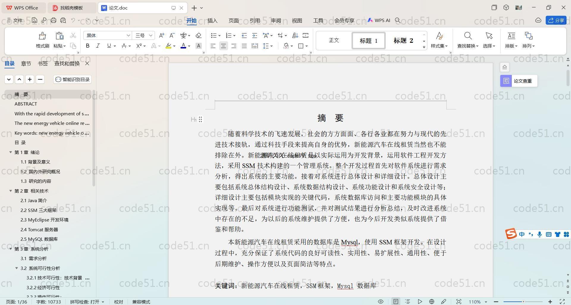This screenshot has width=571, height=305.
Task: Click the zoom slider in status bar
Action: [x=523, y=302]
